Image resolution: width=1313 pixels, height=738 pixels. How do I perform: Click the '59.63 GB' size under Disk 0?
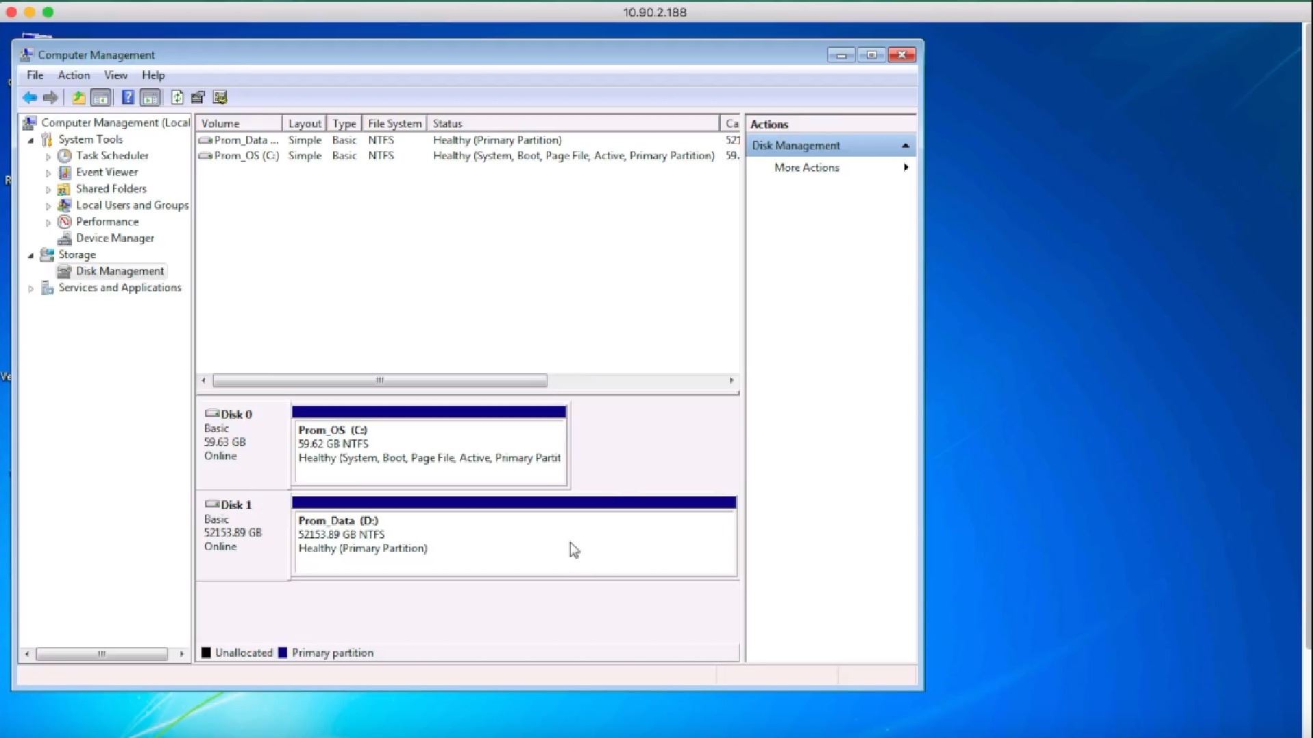(x=225, y=442)
